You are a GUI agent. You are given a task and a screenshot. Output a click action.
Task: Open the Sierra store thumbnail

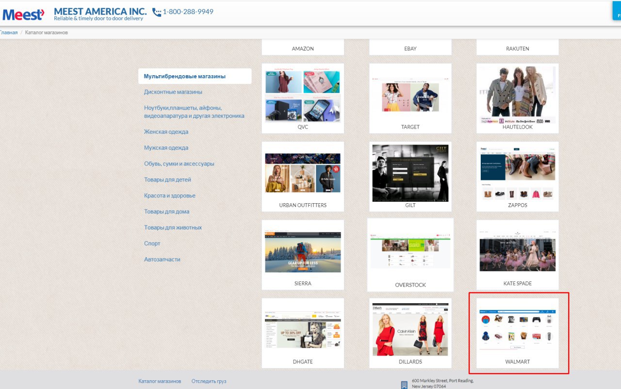tap(303, 251)
